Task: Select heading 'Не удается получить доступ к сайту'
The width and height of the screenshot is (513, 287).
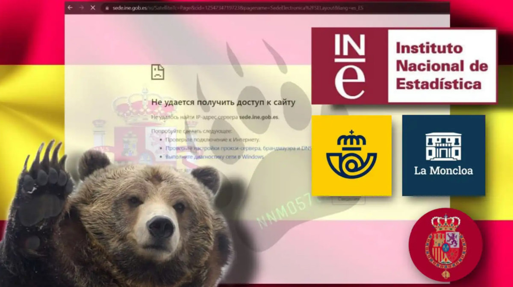Action: coord(223,103)
